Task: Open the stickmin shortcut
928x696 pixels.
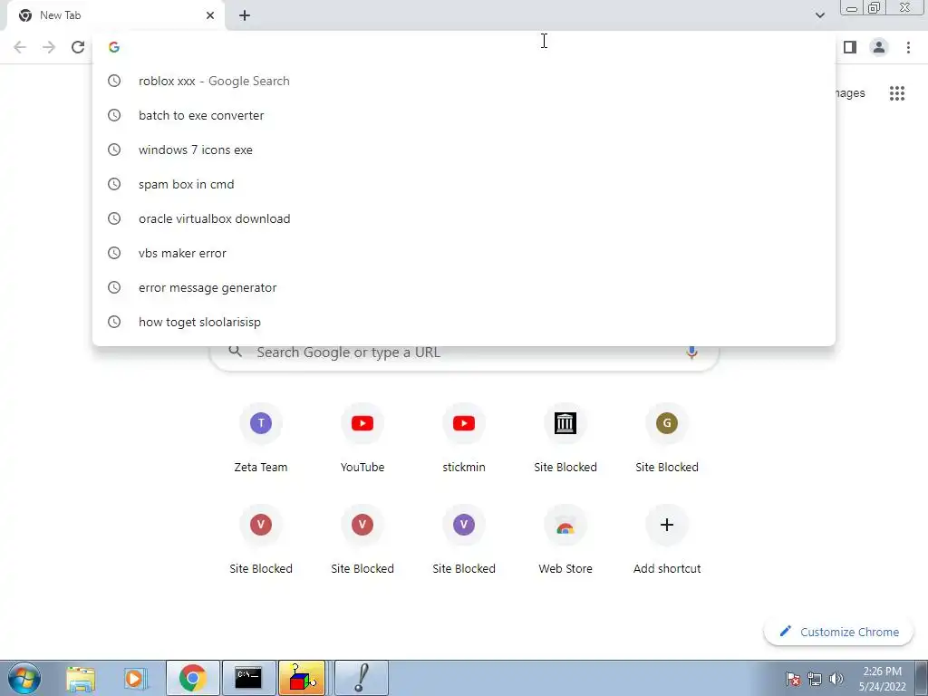Action: pyautogui.click(x=464, y=438)
